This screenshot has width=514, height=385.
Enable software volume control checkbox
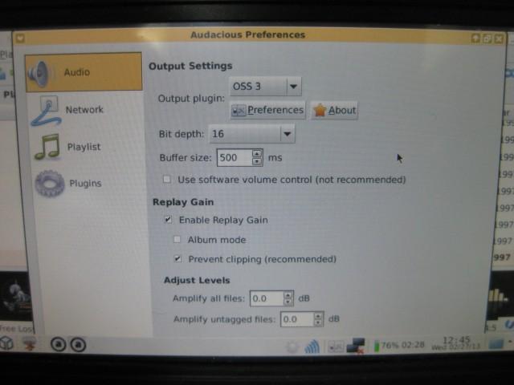click(167, 180)
